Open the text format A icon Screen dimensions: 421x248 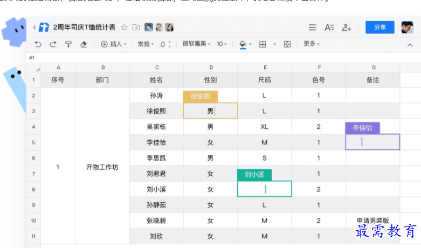click(x=329, y=27)
